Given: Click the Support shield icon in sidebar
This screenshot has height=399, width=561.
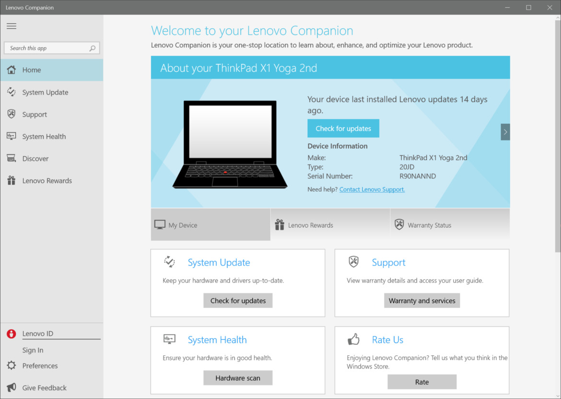Looking at the screenshot, I should point(12,114).
